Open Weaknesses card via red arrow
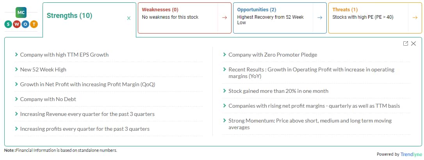The width and height of the screenshot is (424, 160). [224, 18]
